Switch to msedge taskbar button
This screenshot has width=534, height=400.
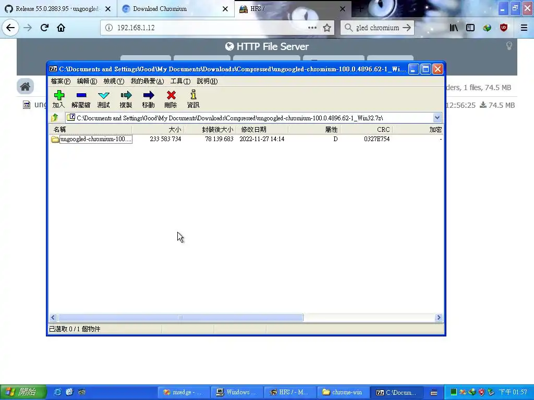click(184, 392)
